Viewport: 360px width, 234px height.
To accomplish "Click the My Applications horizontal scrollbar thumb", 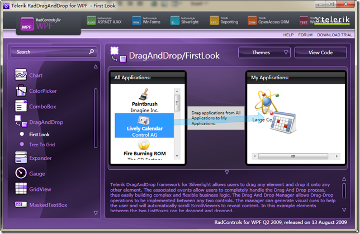I will point(293,156).
